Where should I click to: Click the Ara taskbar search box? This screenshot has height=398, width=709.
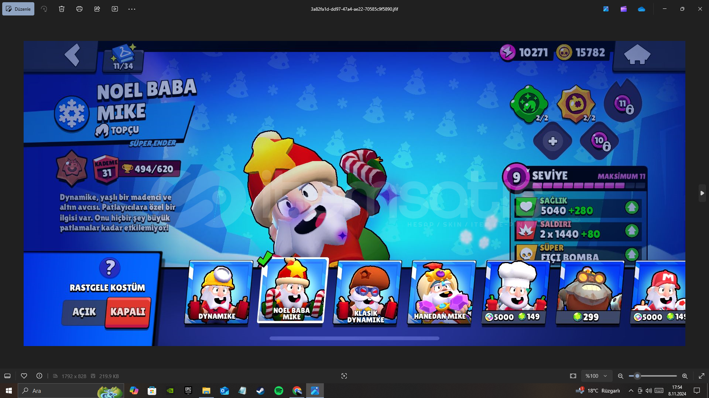pos(71,391)
